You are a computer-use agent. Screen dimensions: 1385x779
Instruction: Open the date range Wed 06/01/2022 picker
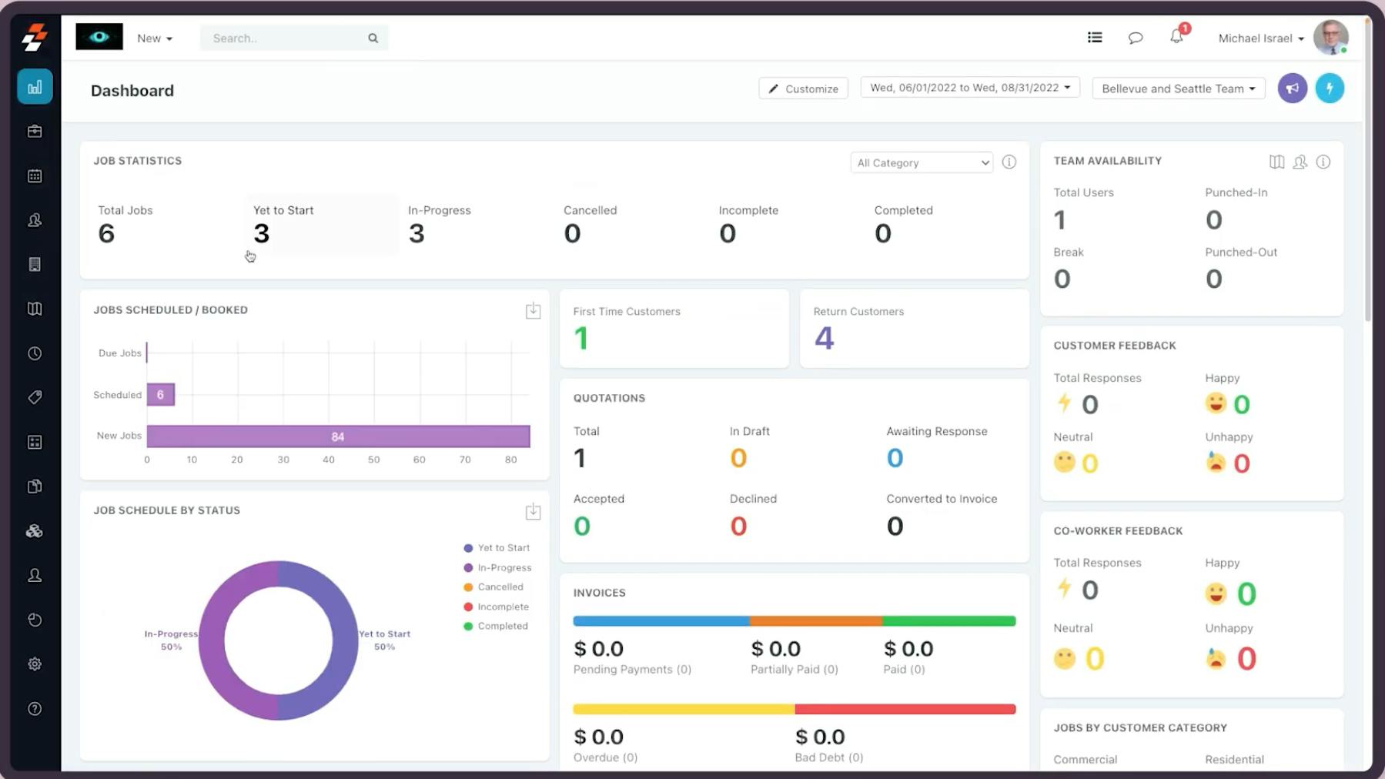pos(968,87)
